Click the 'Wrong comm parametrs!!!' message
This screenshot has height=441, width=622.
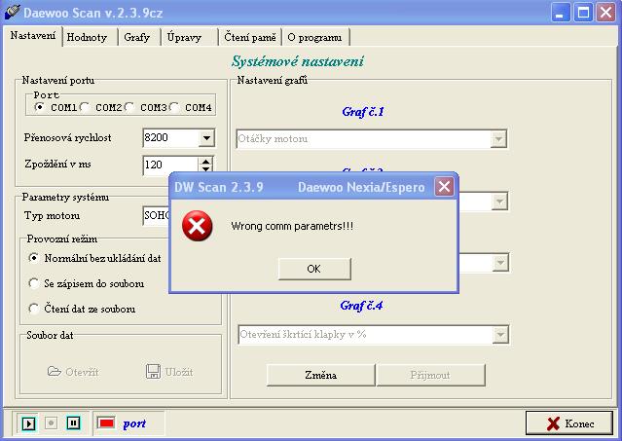pos(292,226)
